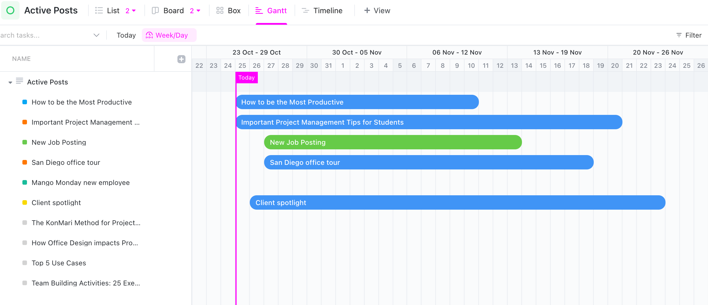This screenshot has width=708, height=305.
Task: Toggle green status square of New Job Posting
Action: coord(25,142)
